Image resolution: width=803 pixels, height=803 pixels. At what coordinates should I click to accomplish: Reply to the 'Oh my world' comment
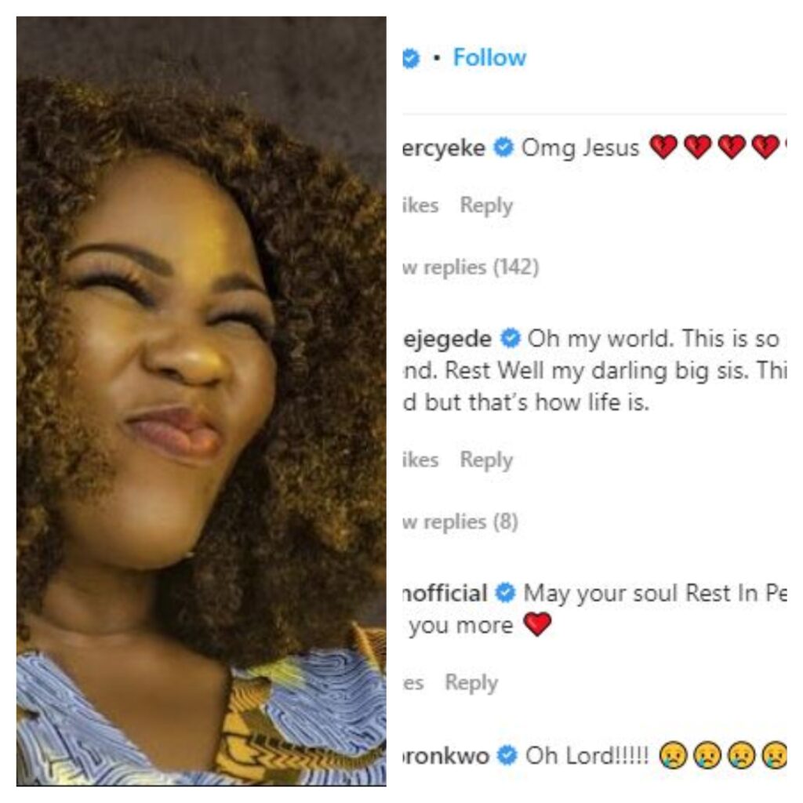click(x=486, y=460)
